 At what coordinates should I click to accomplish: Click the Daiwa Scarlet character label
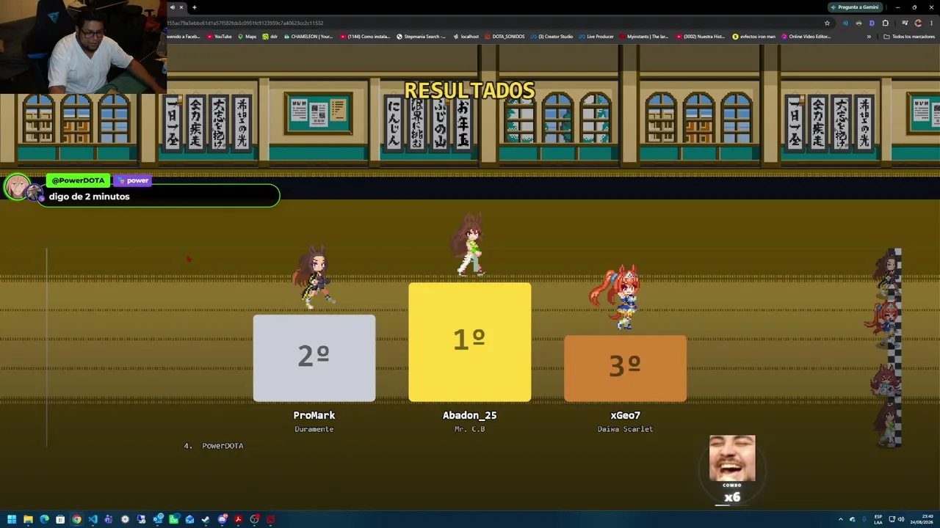[x=626, y=429]
